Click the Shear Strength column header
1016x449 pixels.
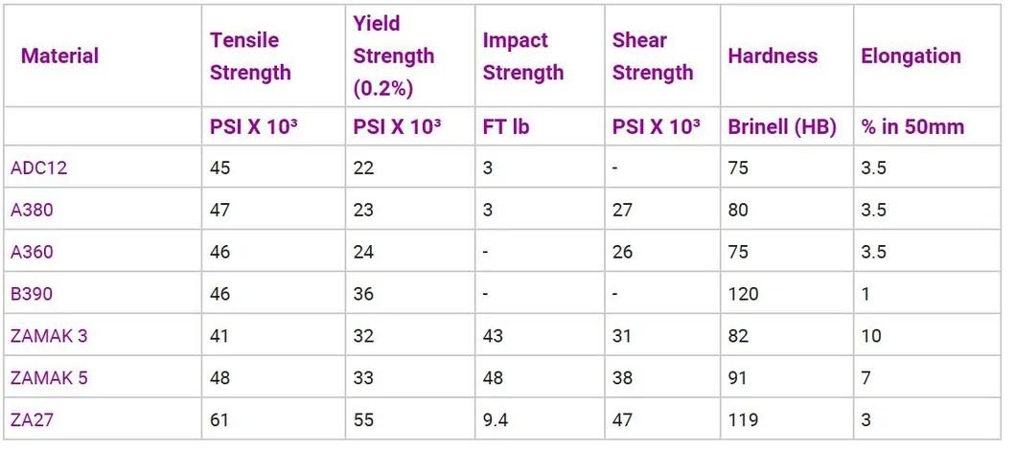[x=653, y=56]
